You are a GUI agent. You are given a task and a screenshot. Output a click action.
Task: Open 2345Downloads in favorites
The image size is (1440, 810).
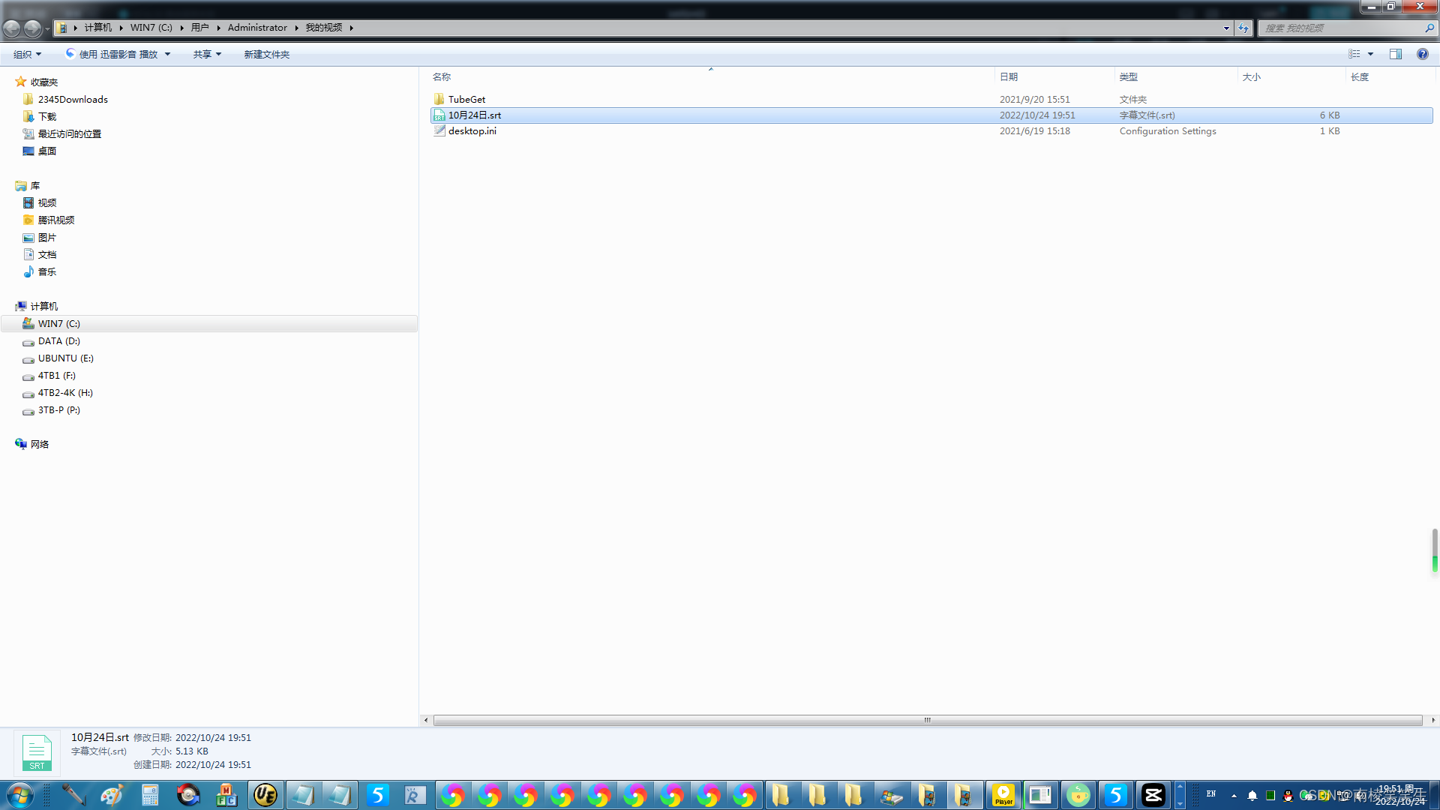pyautogui.click(x=73, y=99)
